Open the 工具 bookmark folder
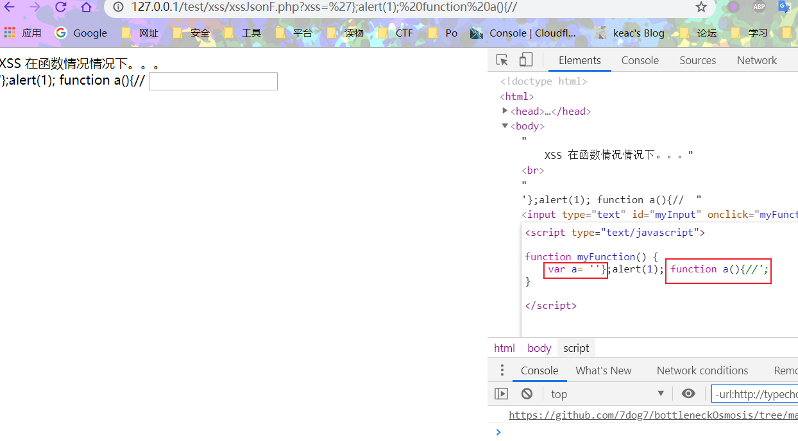Viewport: 798px width, 441px height. tap(242, 33)
